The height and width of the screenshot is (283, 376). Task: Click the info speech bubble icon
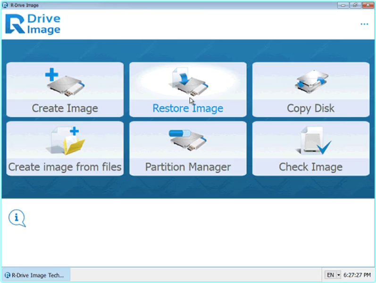(x=17, y=218)
